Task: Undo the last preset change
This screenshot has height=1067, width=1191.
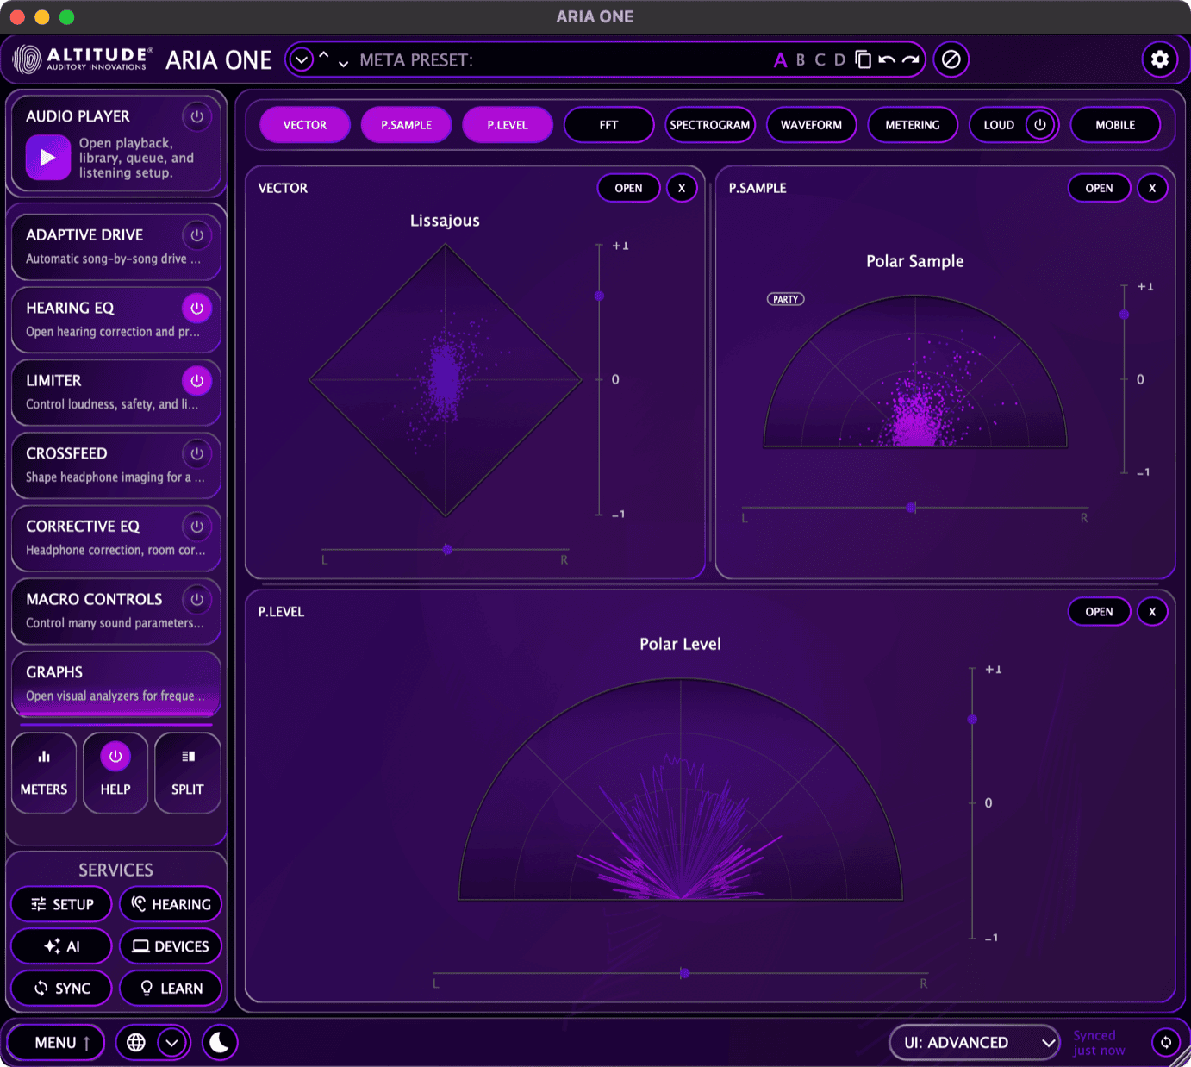Action: click(x=887, y=59)
